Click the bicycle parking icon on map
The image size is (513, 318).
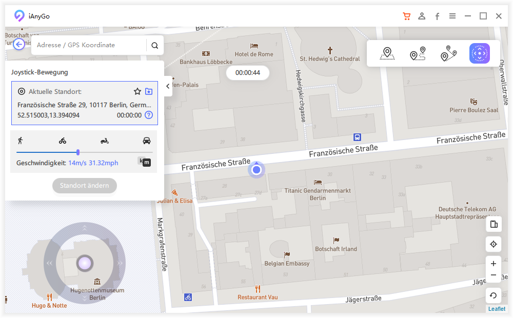coord(188,297)
